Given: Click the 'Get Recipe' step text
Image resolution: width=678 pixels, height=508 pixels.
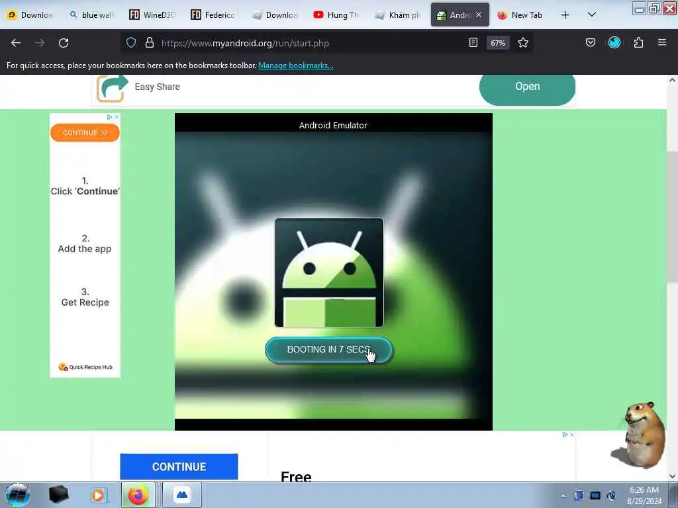Looking at the screenshot, I should click(85, 302).
